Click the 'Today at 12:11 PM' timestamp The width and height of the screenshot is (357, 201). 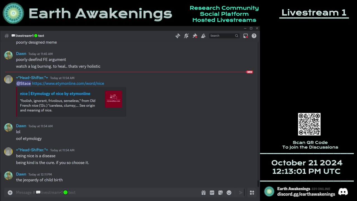pyautogui.click(x=40, y=174)
